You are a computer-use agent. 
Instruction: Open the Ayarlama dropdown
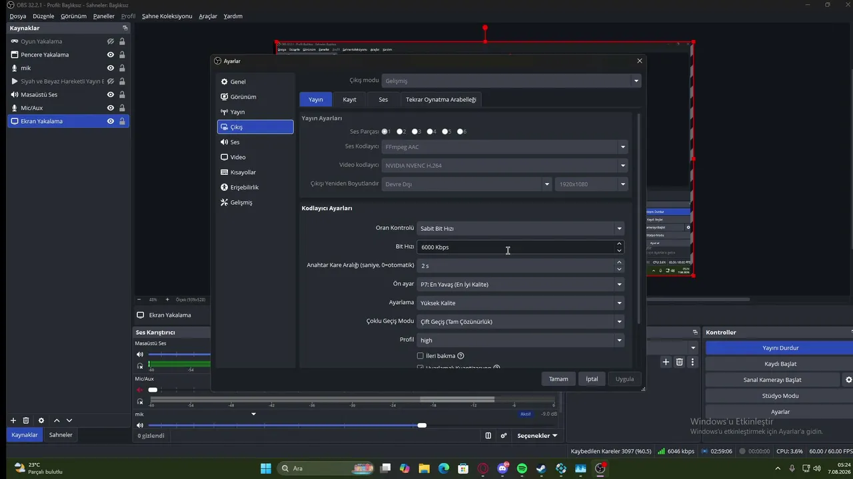(x=520, y=303)
